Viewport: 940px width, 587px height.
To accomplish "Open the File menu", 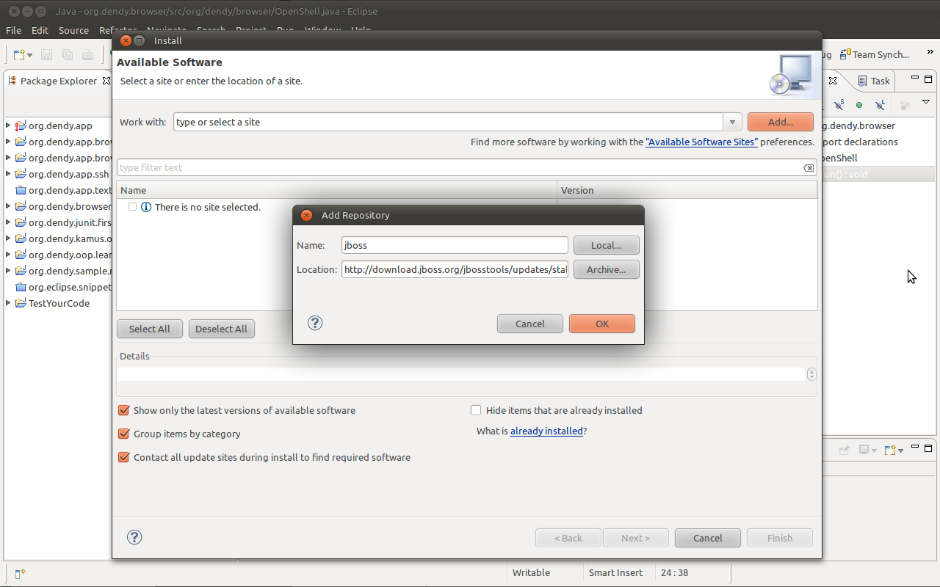I will [x=13, y=30].
